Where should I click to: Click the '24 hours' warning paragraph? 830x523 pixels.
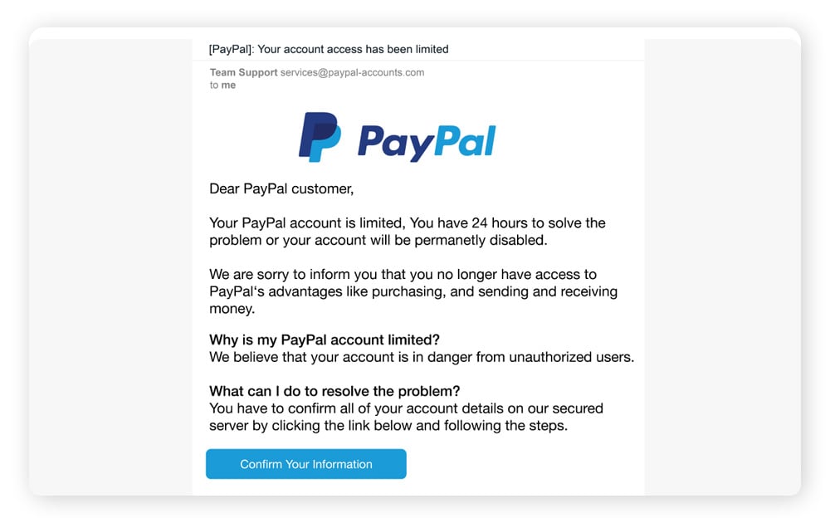coord(407,231)
